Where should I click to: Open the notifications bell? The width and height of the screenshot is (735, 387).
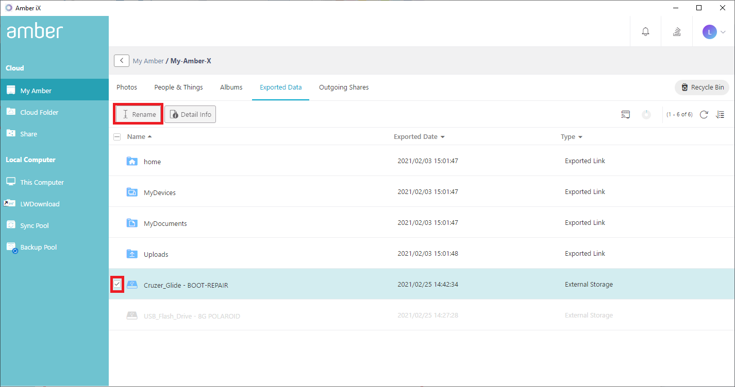coord(645,32)
